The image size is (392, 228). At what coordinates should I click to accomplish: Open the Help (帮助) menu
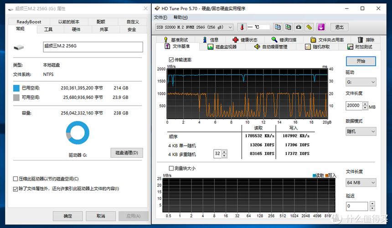[180, 17]
